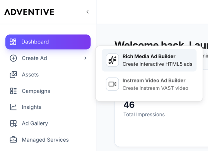Click the Total Impressions label
The width and height of the screenshot is (208, 151).
pyautogui.click(x=144, y=115)
